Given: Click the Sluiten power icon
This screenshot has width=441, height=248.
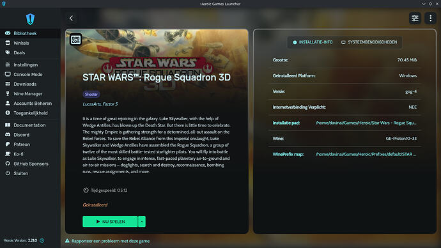Looking at the screenshot, I should click(x=8, y=173).
